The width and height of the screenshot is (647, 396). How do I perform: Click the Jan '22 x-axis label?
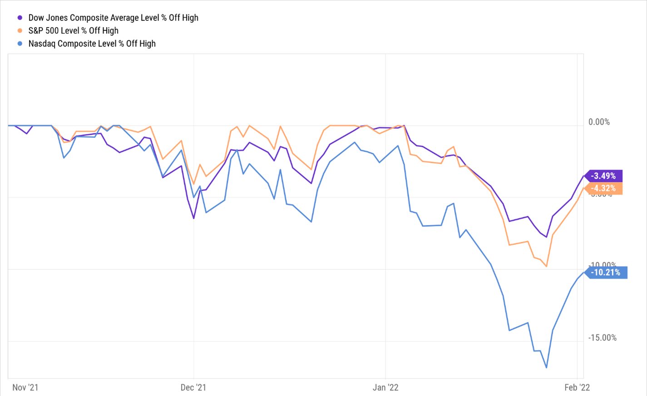[x=385, y=387]
